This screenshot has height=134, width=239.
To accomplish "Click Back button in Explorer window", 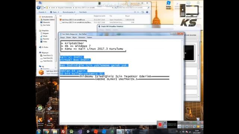I will pos(38,7).
